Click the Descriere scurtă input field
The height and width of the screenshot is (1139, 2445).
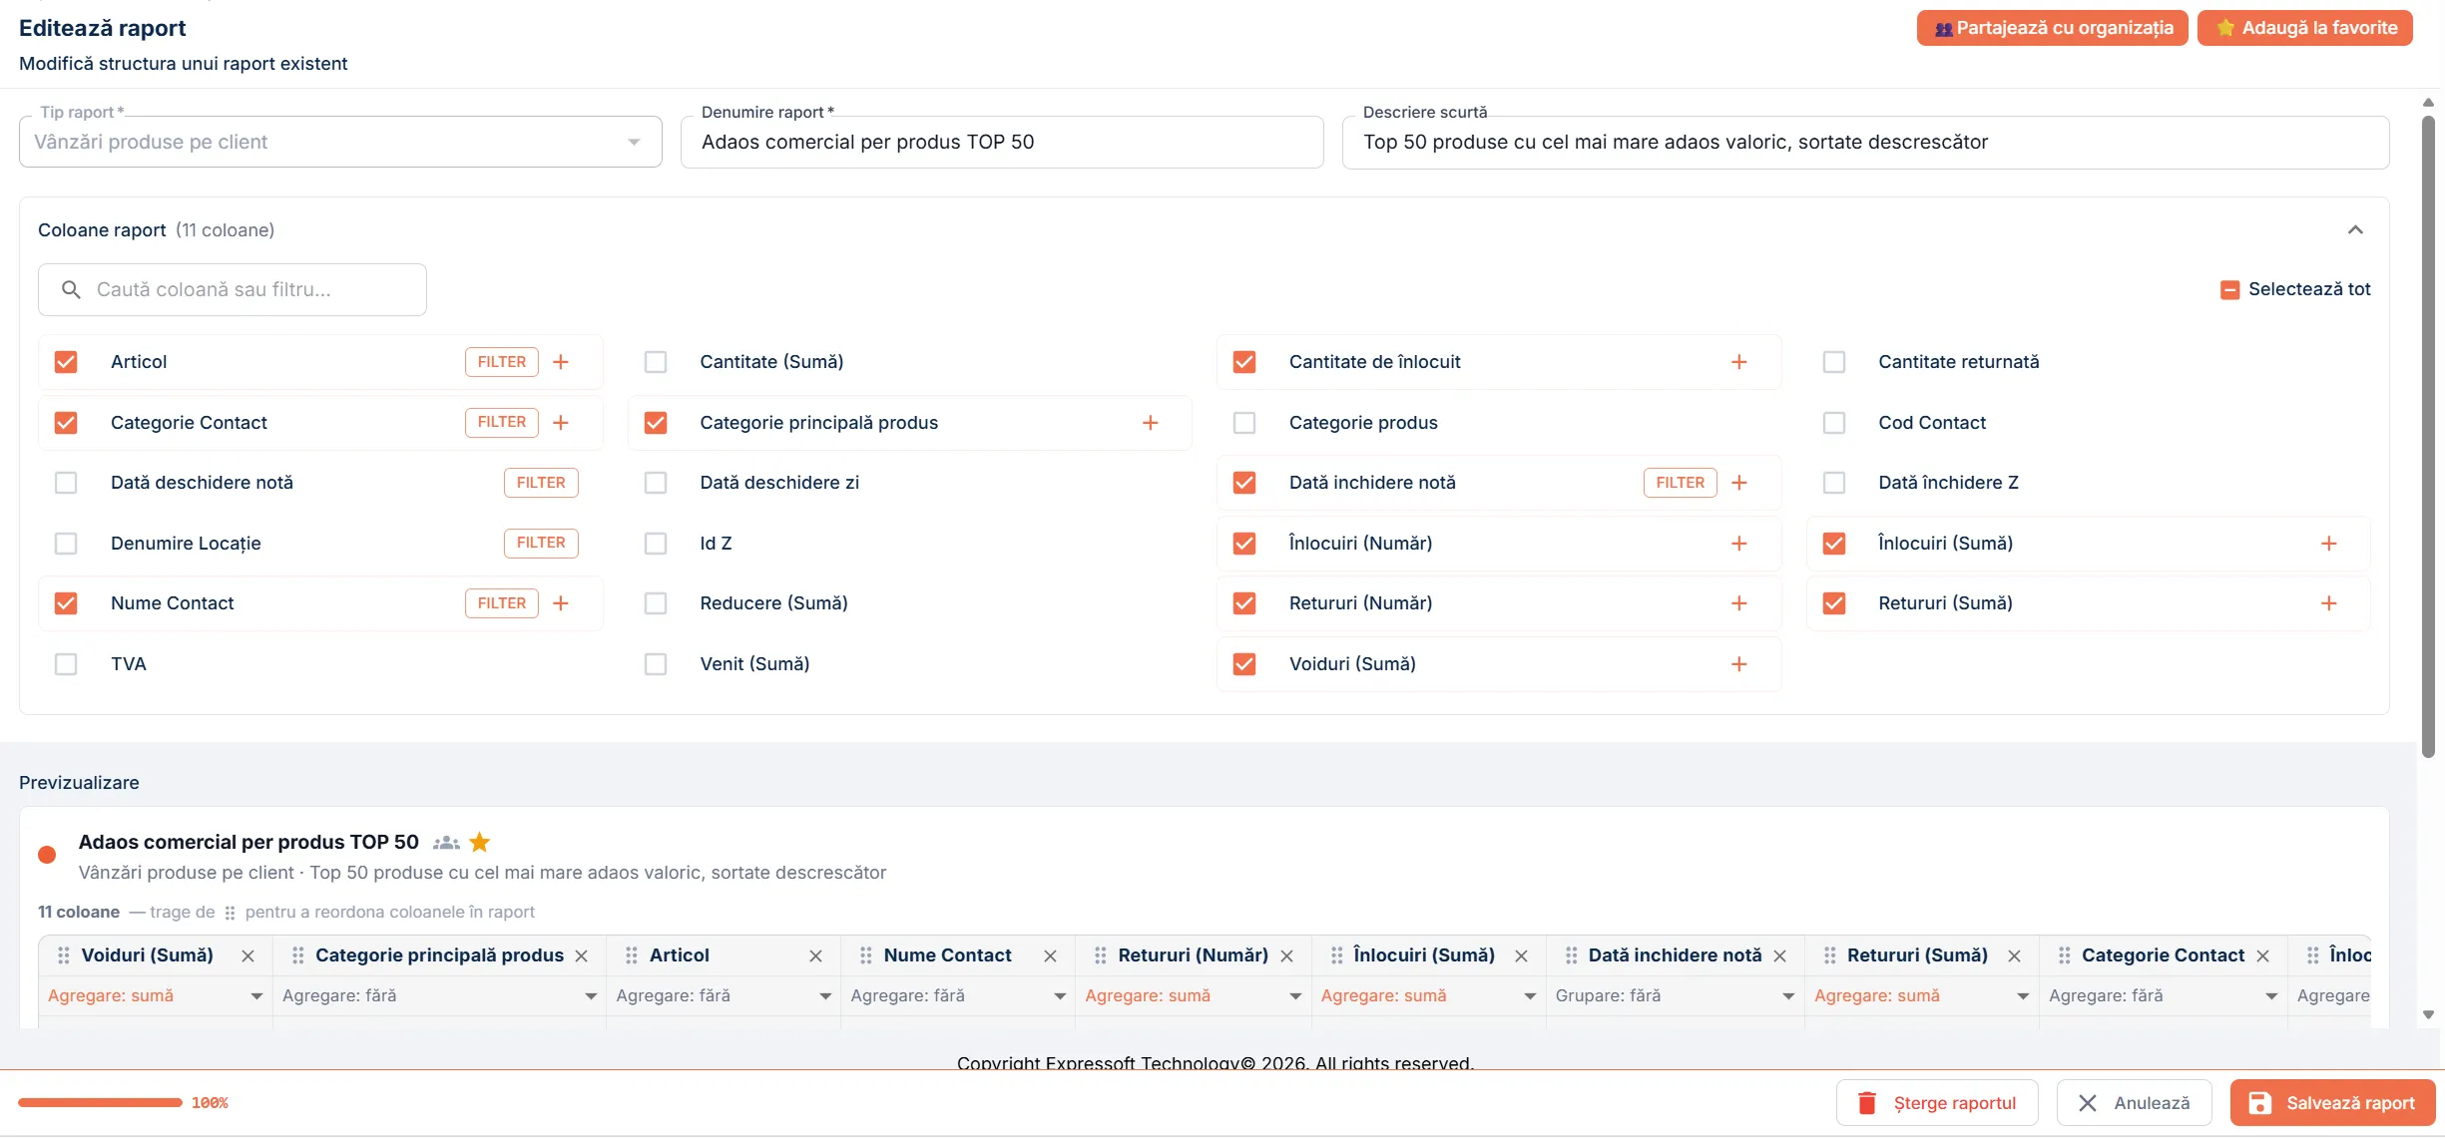click(1866, 142)
